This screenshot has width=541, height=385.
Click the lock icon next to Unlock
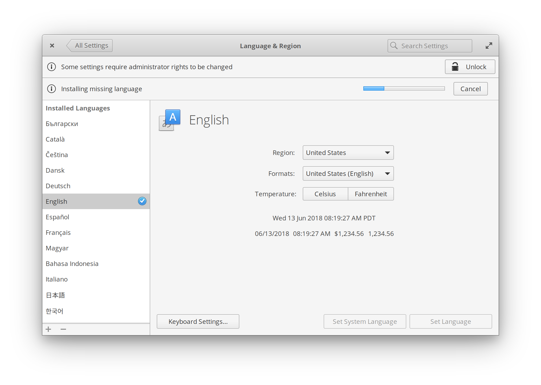pyautogui.click(x=455, y=66)
